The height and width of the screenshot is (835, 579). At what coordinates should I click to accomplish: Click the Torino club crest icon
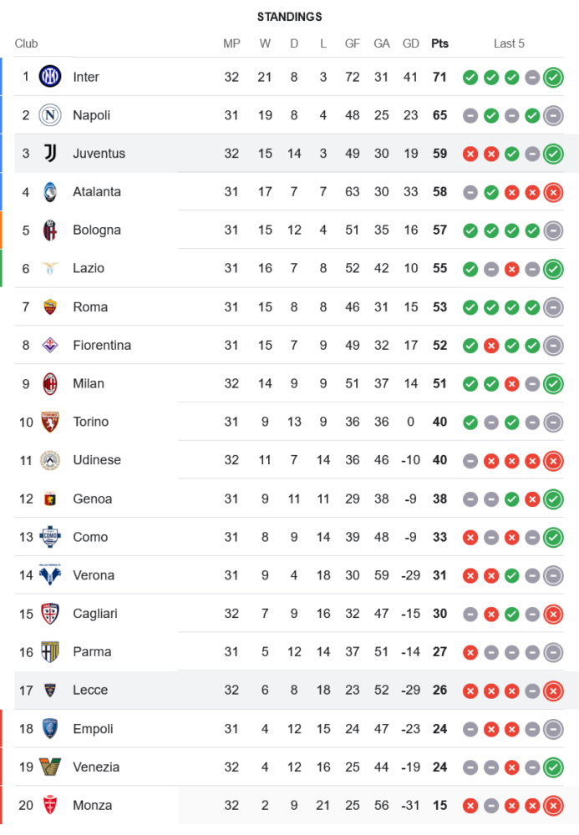(x=50, y=423)
